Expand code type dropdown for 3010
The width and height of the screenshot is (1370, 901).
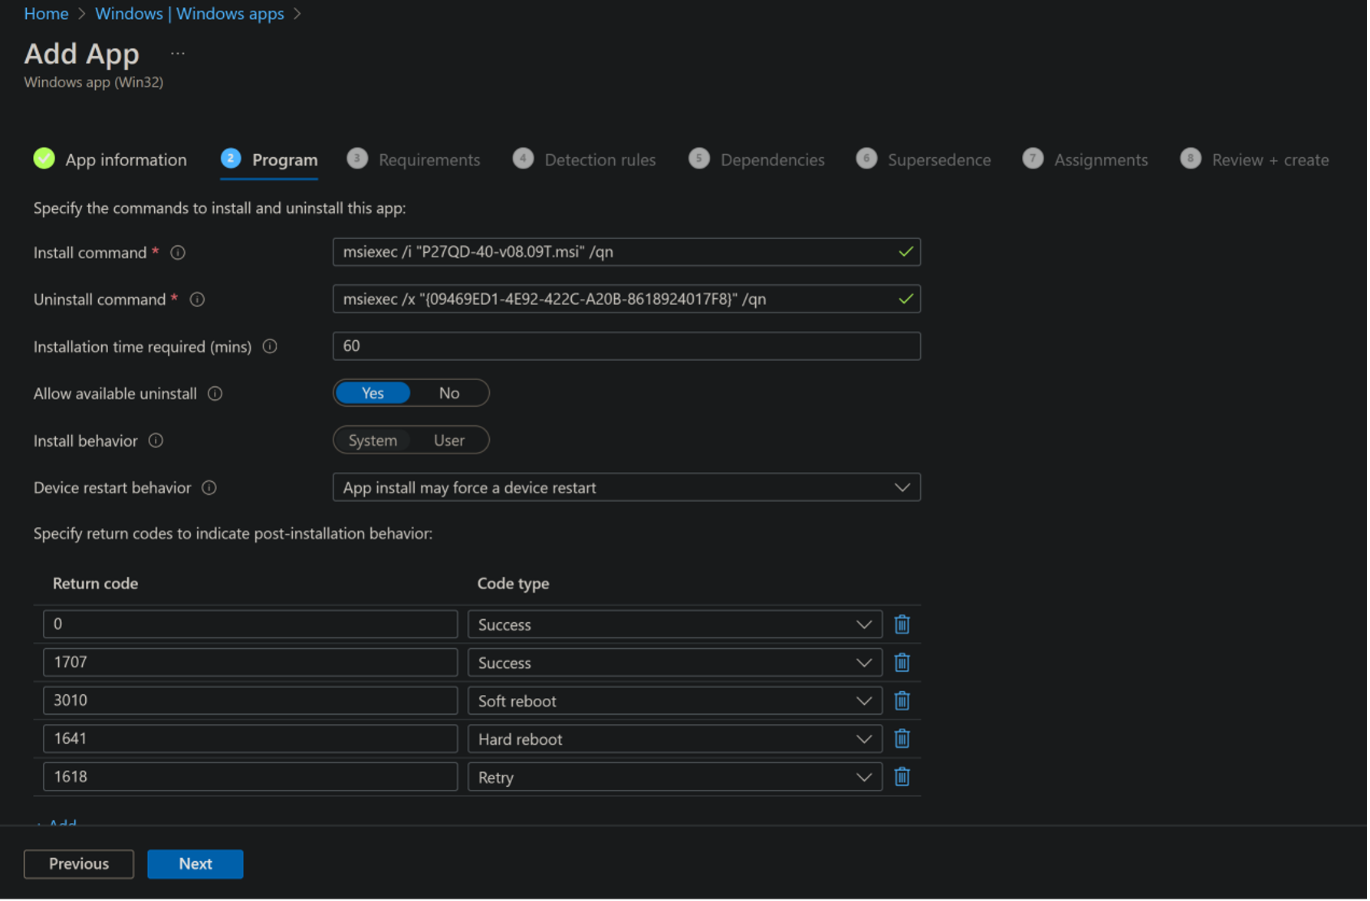[674, 701]
